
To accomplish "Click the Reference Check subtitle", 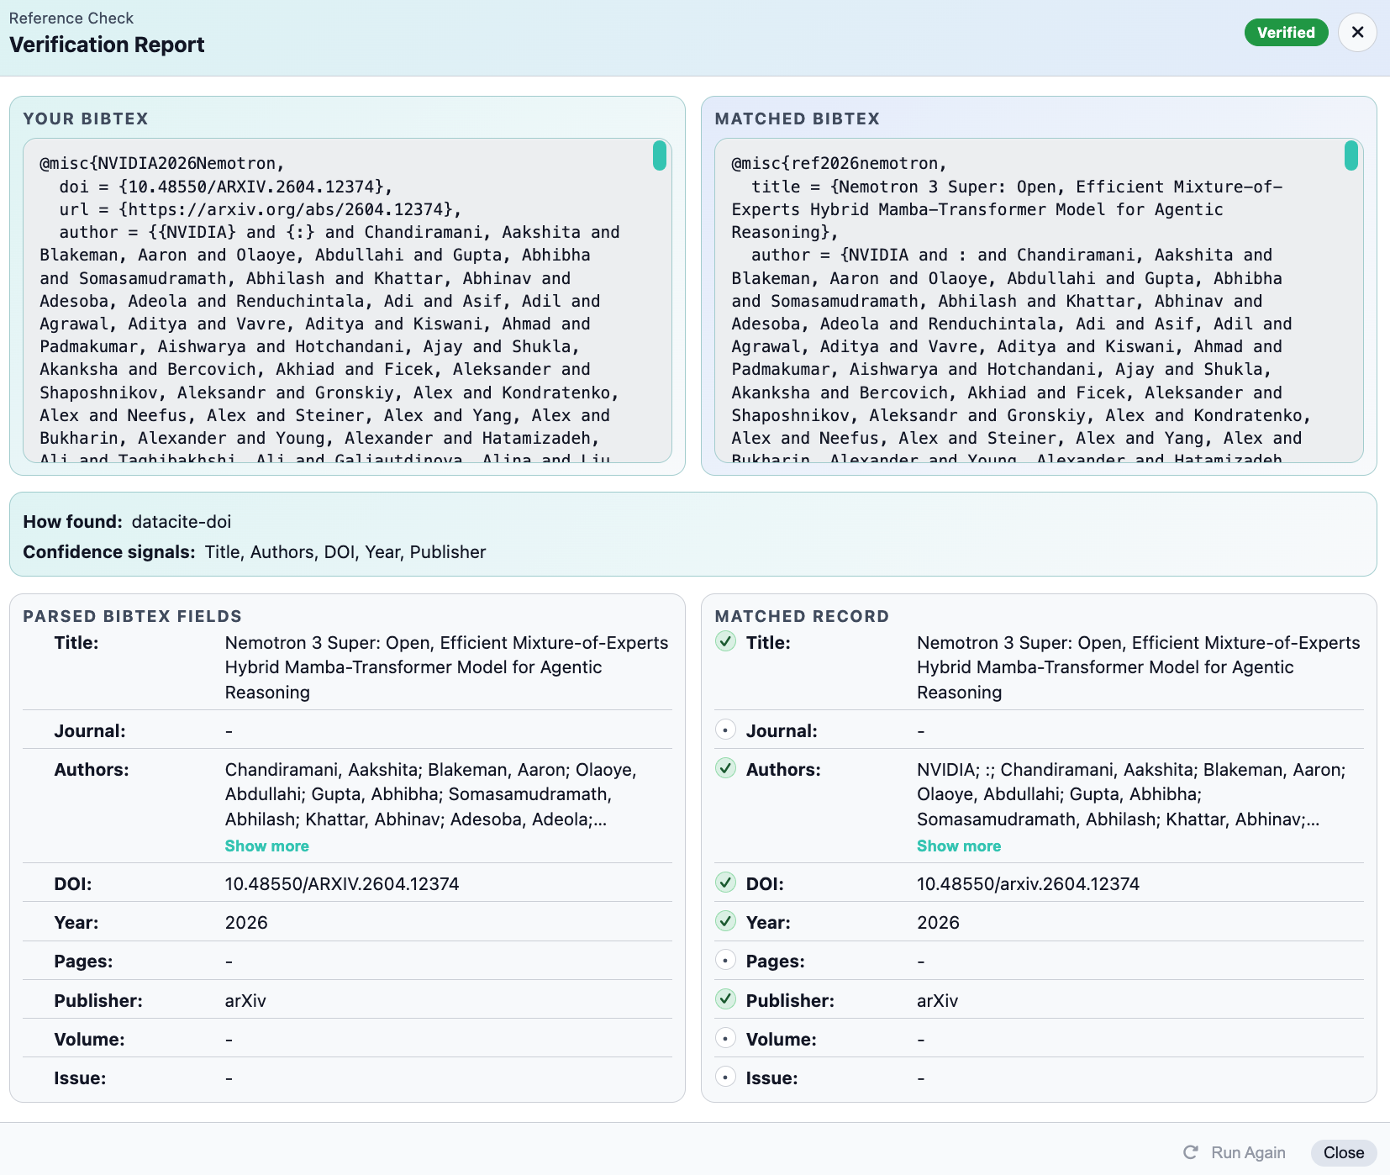I will pos(71,18).
